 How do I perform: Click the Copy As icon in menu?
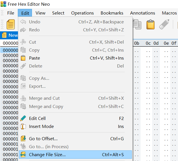pyautogui.click(x=23, y=78)
